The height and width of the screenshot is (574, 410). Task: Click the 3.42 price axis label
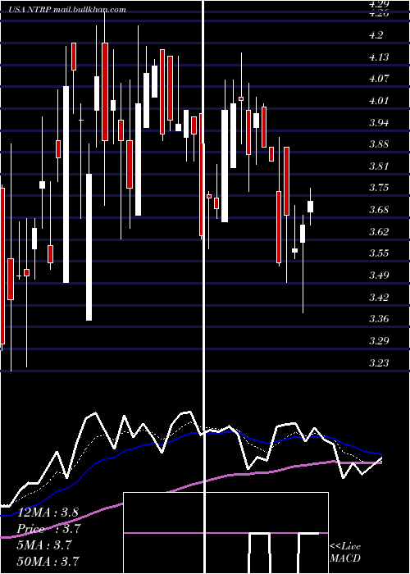coord(379,297)
